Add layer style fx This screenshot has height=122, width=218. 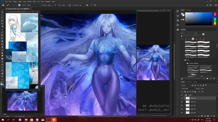click(x=199, y=116)
